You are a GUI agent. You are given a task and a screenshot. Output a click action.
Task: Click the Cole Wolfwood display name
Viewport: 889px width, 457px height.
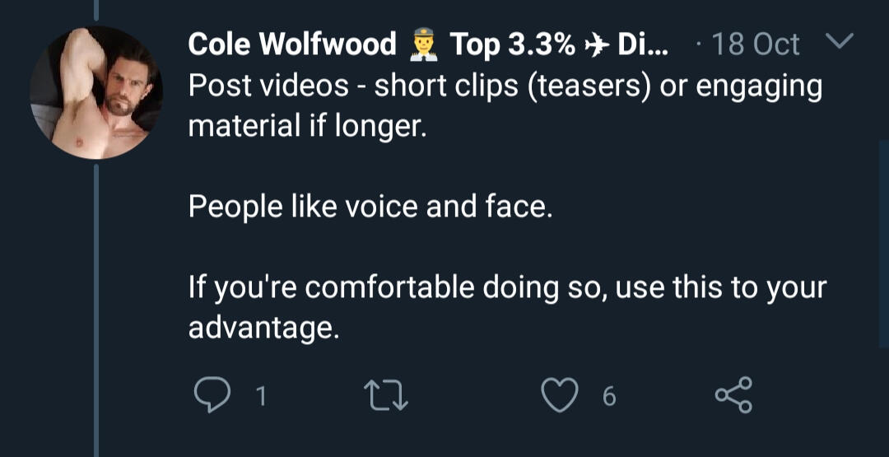point(291,44)
